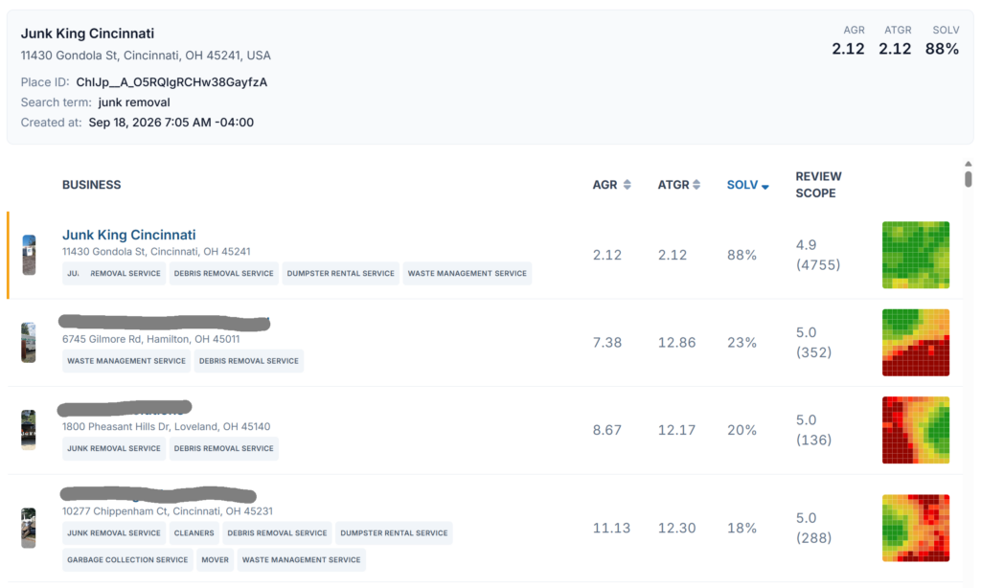Click Cleaners tag in Chippenham Ct row
This screenshot has width=981, height=588.
[x=194, y=533]
